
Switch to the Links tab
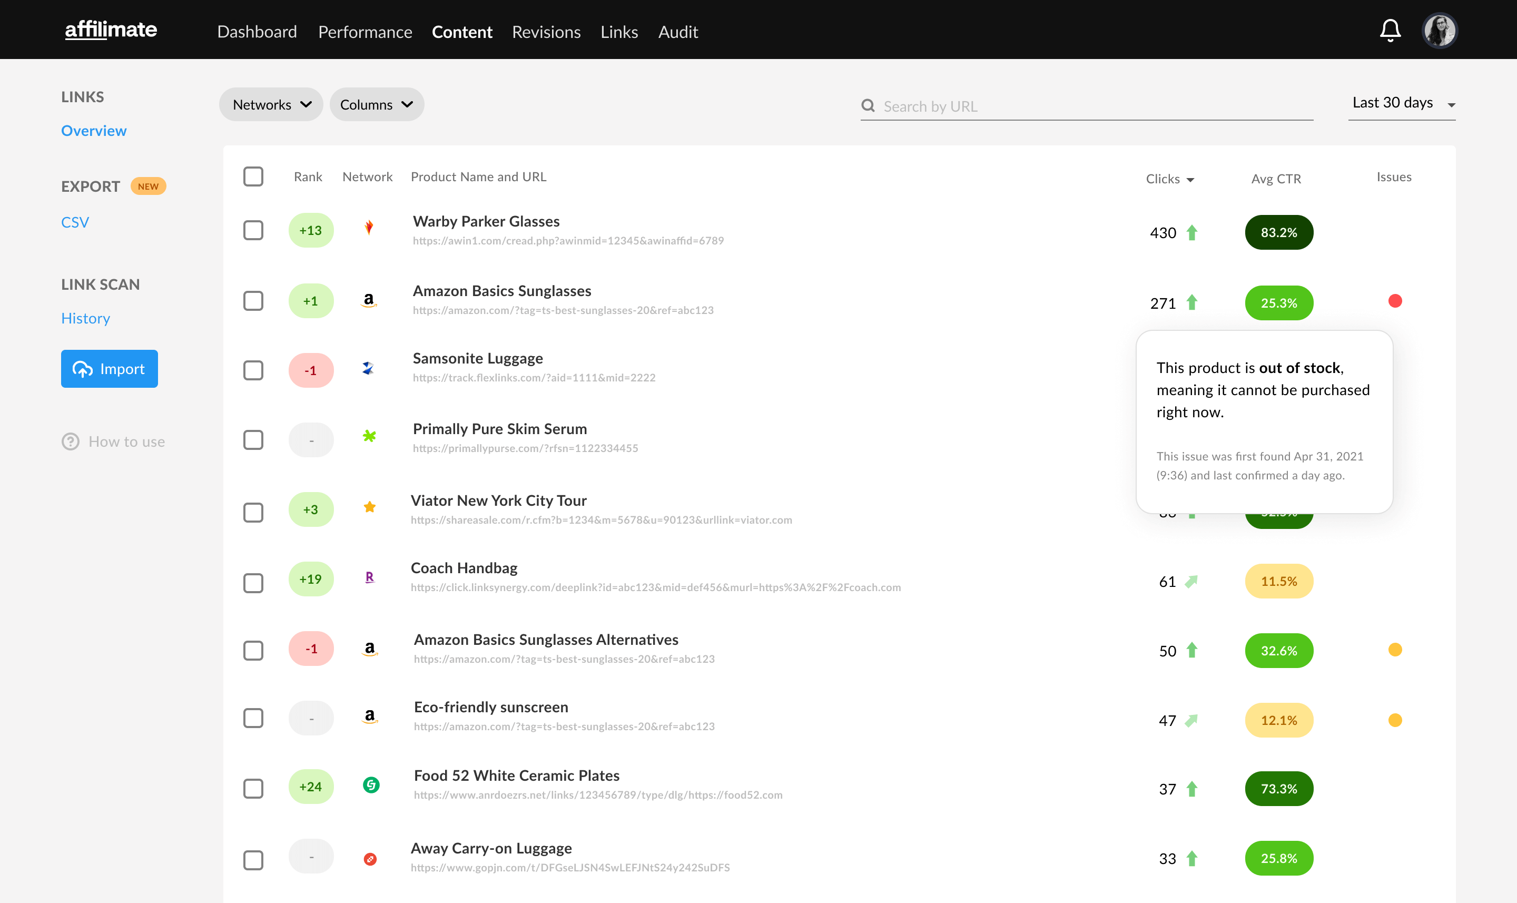tap(619, 32)
